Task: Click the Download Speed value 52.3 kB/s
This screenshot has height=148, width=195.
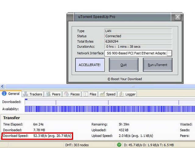Action: (x=52, y=136)
